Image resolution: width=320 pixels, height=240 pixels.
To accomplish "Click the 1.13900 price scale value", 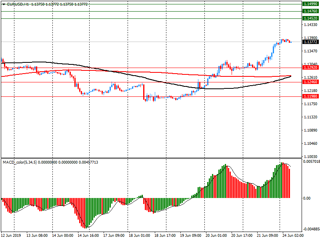I will click(311, 38).
